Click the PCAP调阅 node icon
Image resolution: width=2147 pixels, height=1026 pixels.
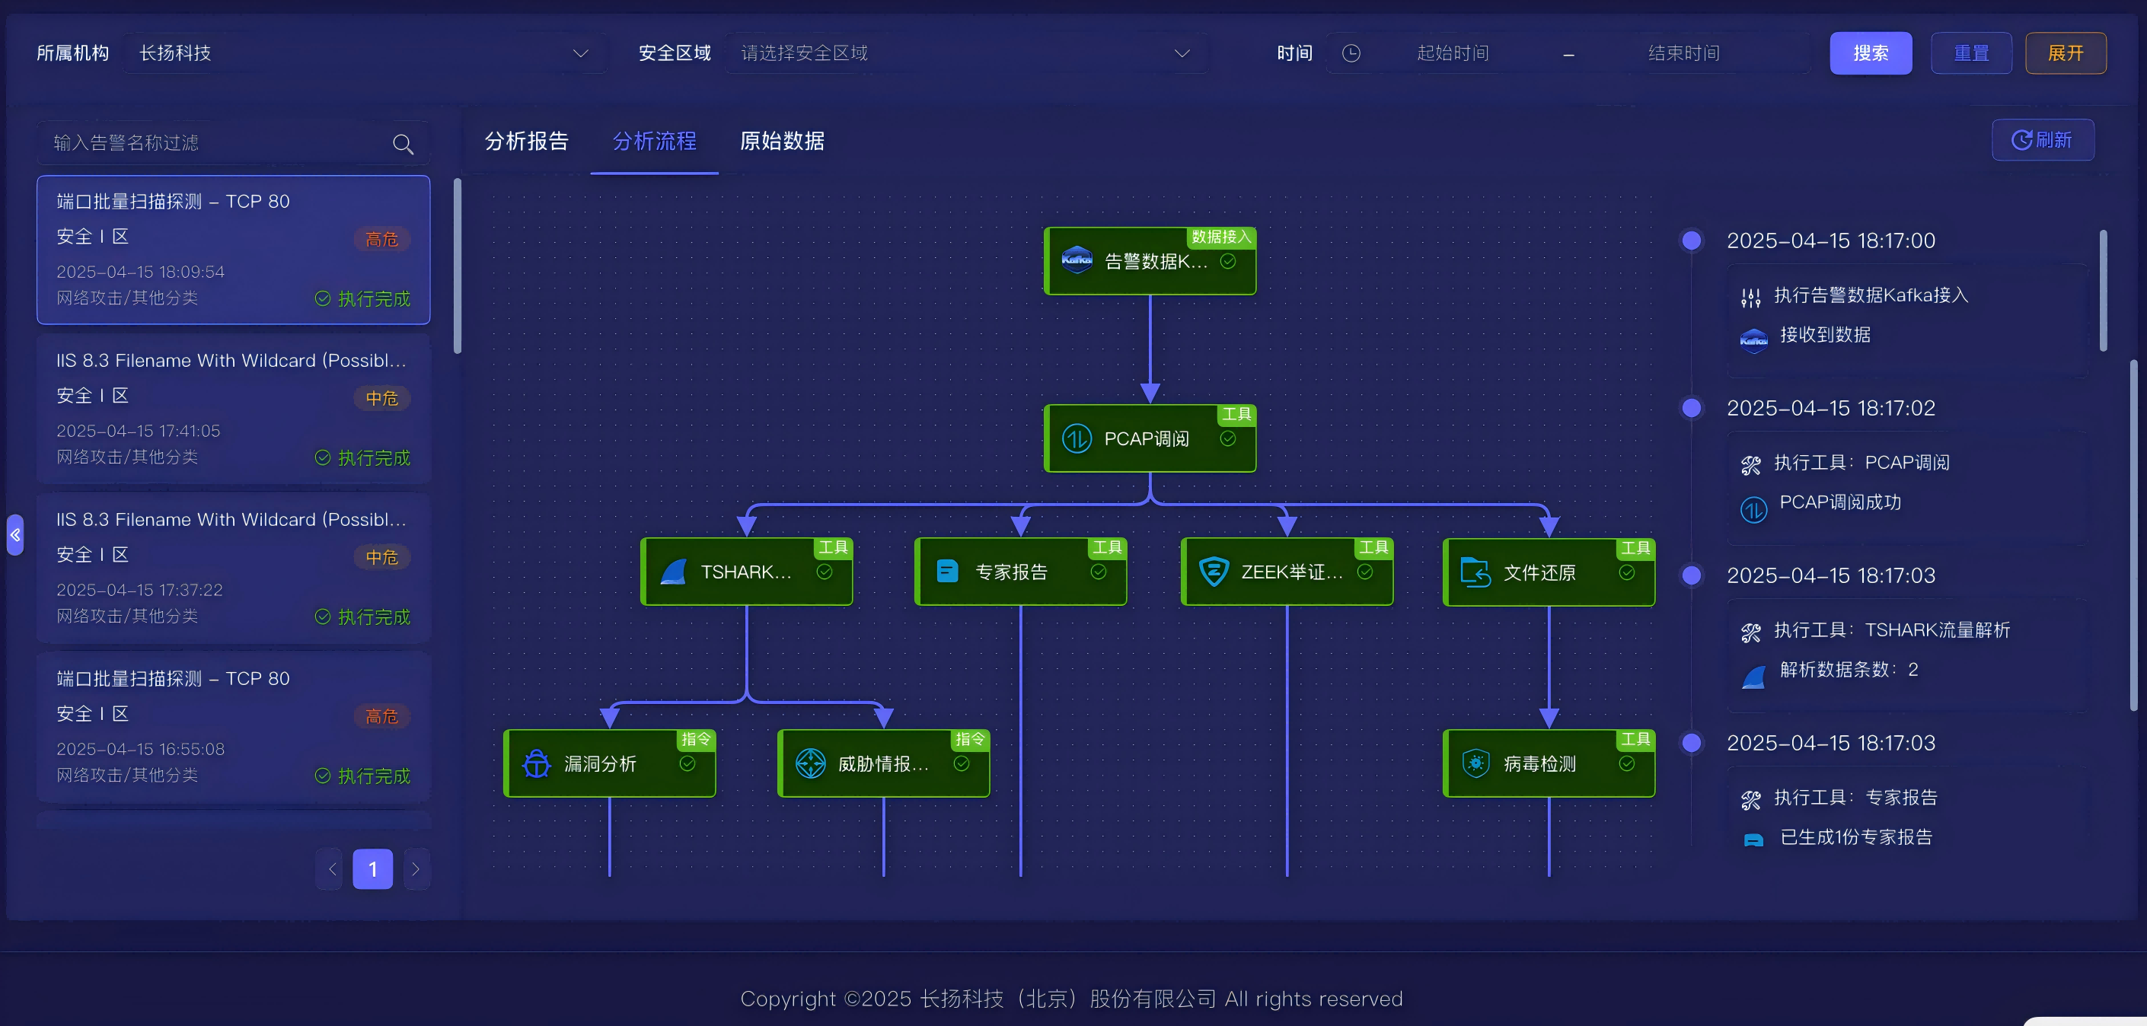pos(1076,438)
